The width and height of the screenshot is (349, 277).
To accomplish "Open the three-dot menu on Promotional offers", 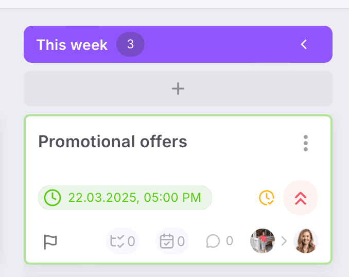I will coord(306,143).
